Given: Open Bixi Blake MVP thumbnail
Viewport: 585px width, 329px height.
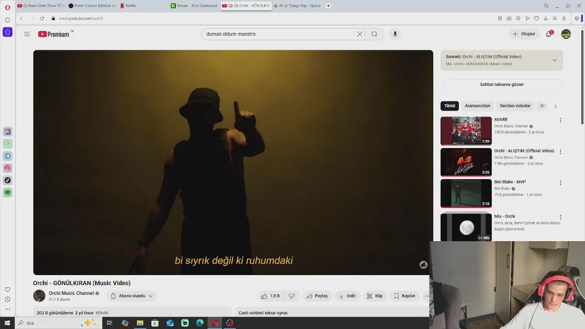Looking at the screenshot, I should coord(466,193).
